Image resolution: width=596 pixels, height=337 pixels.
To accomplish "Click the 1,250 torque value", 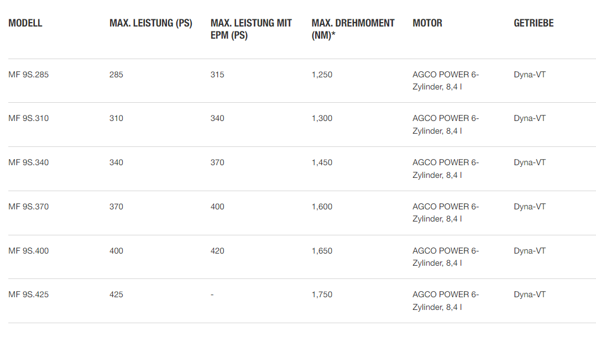I will pyautogui.click(x=322, y=75).
